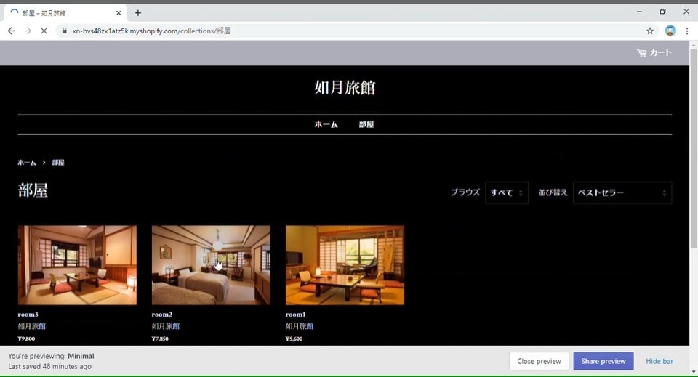Image resolution: width=698 pixels, height=377 pixels.
Task: Go back using the browser back arrow
Action: point(11,31)
